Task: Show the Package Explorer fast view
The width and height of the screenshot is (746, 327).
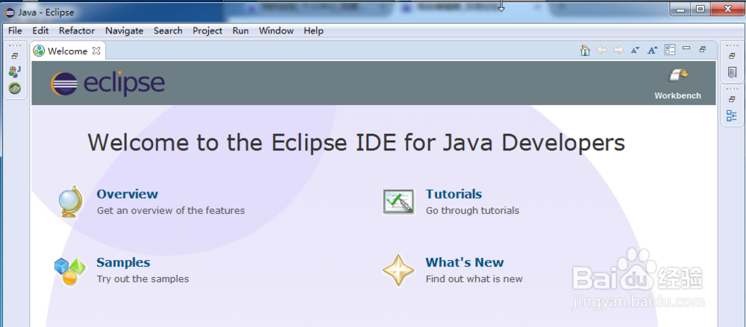Action: tap(15, 72)
